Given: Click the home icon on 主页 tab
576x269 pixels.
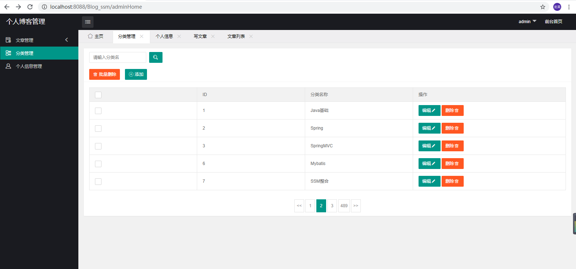Looking at the screenshot, I should pos(90,36).
